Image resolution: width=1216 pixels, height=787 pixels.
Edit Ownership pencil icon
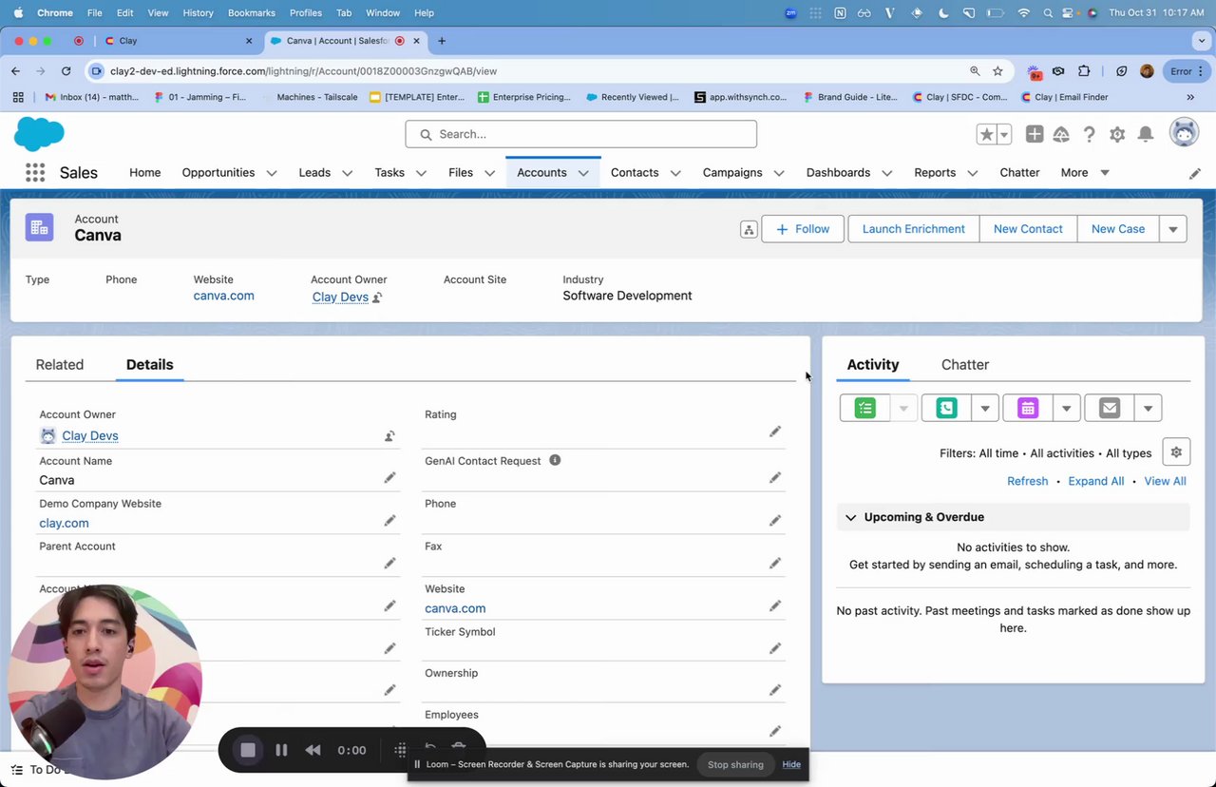pyautogui.click(x=775, y=690)
